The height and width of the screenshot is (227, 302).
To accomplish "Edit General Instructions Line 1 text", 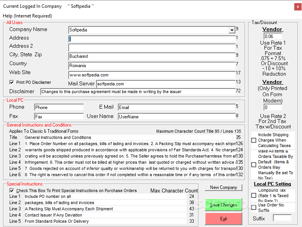I will [x=130, y=144].
